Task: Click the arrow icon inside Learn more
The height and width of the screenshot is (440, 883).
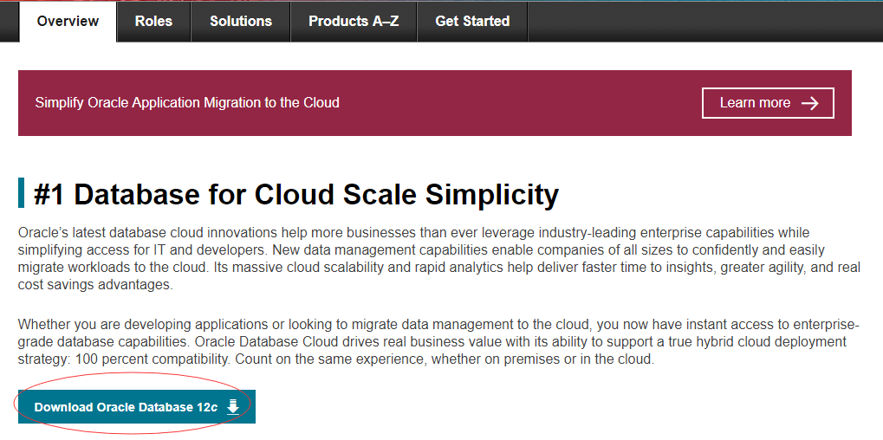Action: (x=810, y=103)
